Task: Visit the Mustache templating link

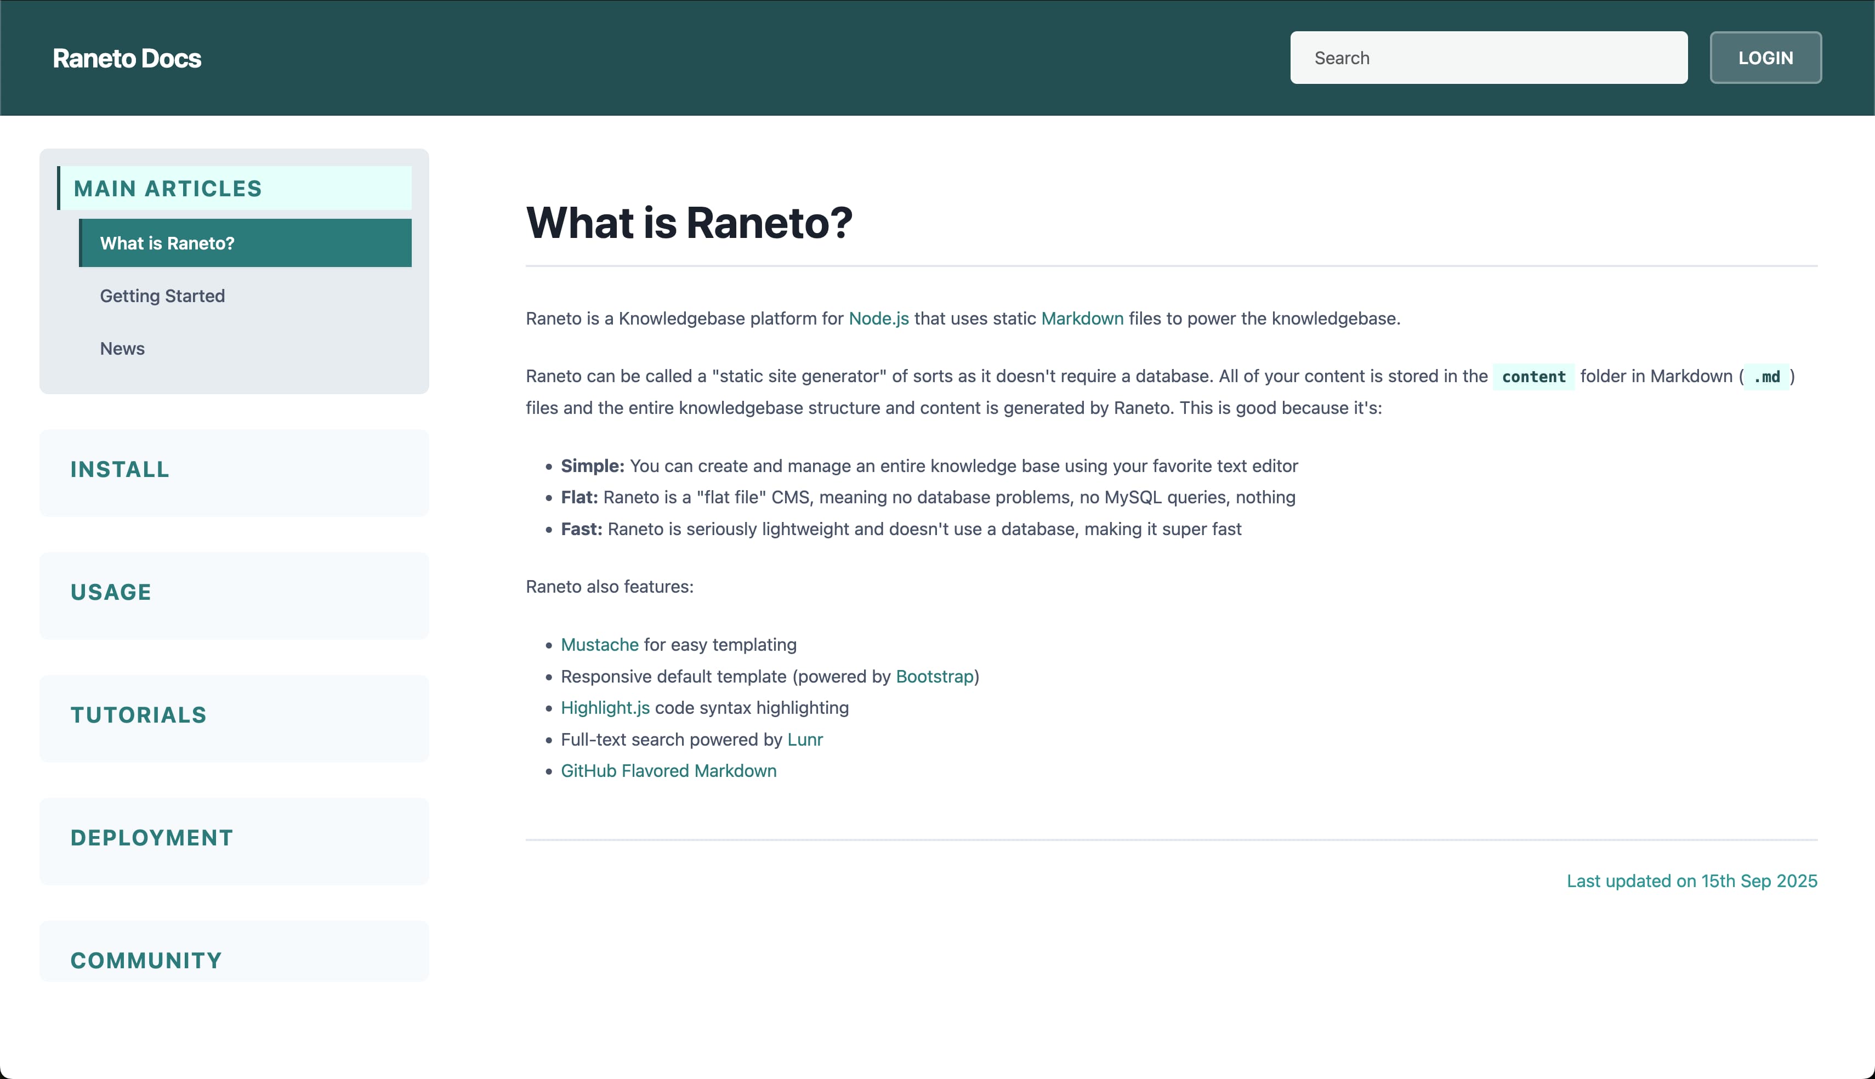Action: 599,645
